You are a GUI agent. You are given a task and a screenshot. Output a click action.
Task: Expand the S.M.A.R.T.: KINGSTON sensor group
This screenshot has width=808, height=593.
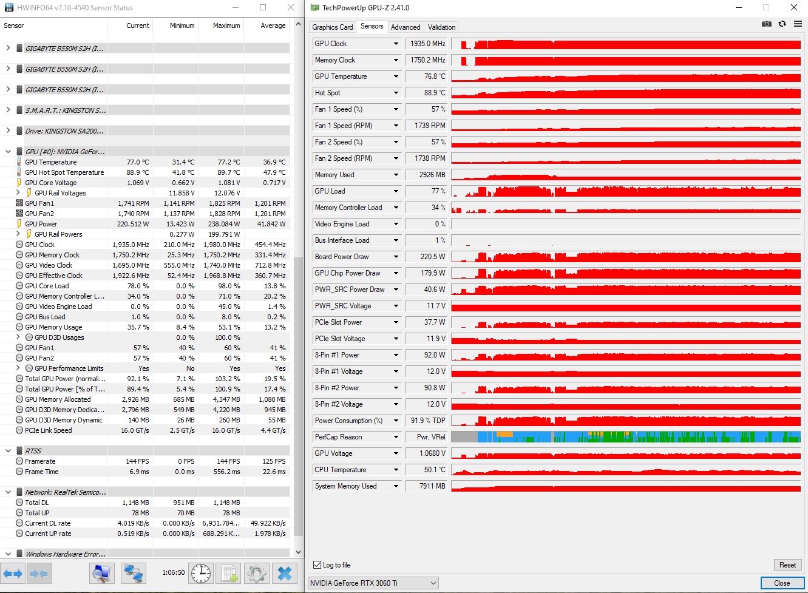pos(8,110)
